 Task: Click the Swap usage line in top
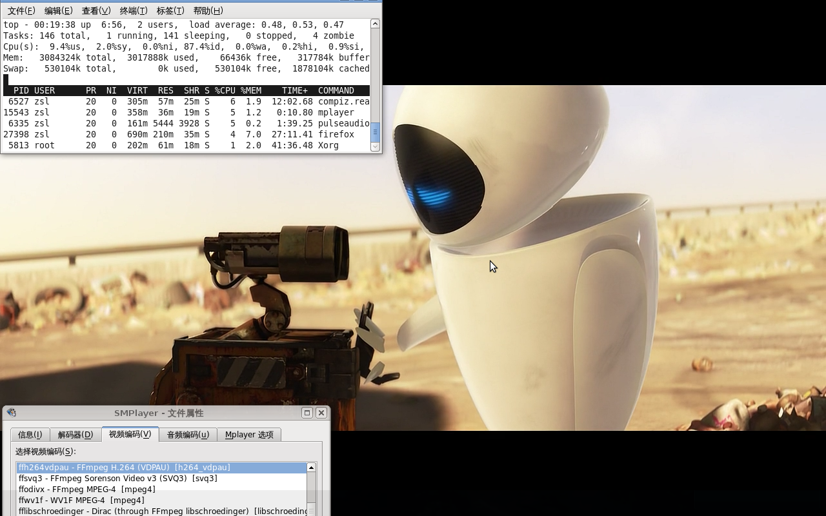pos(186,68)
